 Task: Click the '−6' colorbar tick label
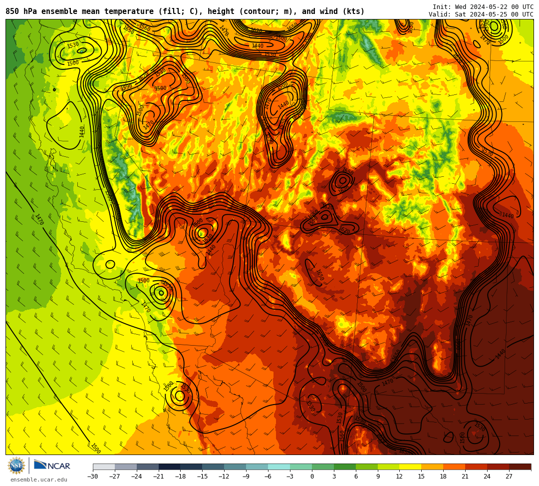(268, 477)
